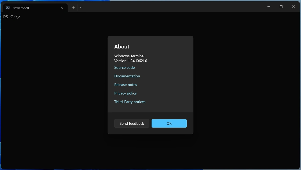Open the Privacy policy link
Viewport: 301px width, 170px height.
point(125,93)
